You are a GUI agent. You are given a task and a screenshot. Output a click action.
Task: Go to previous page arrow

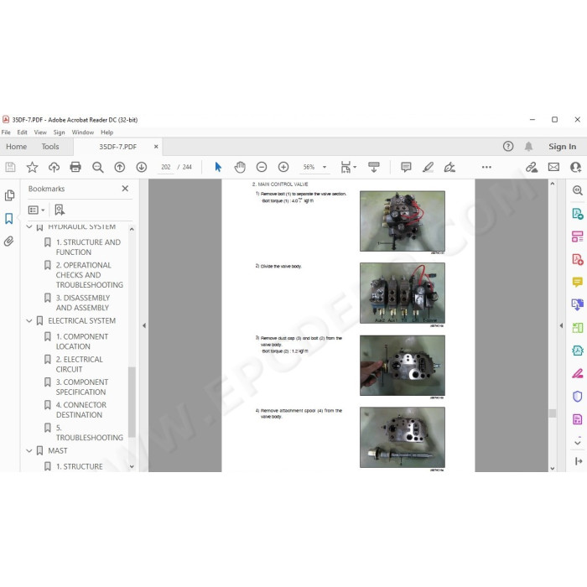point(119,167)
